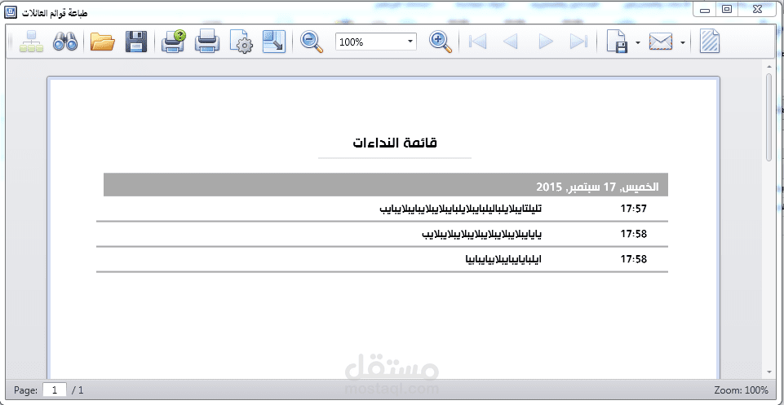Viewport: 784px width, 405px height.
Task: Open print dialog with question-mark printer icon
Action: [174, 42]
